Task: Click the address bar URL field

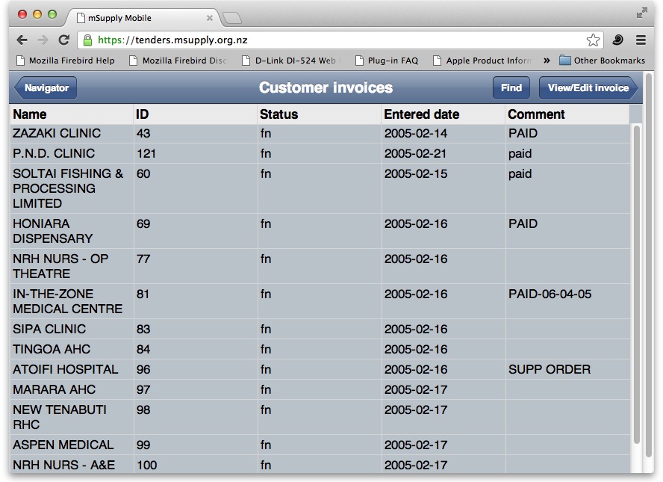Action: point(336,40)
